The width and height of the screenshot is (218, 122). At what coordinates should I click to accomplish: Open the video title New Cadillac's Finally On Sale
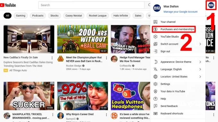pyautogui.click(x=21, y=57)
